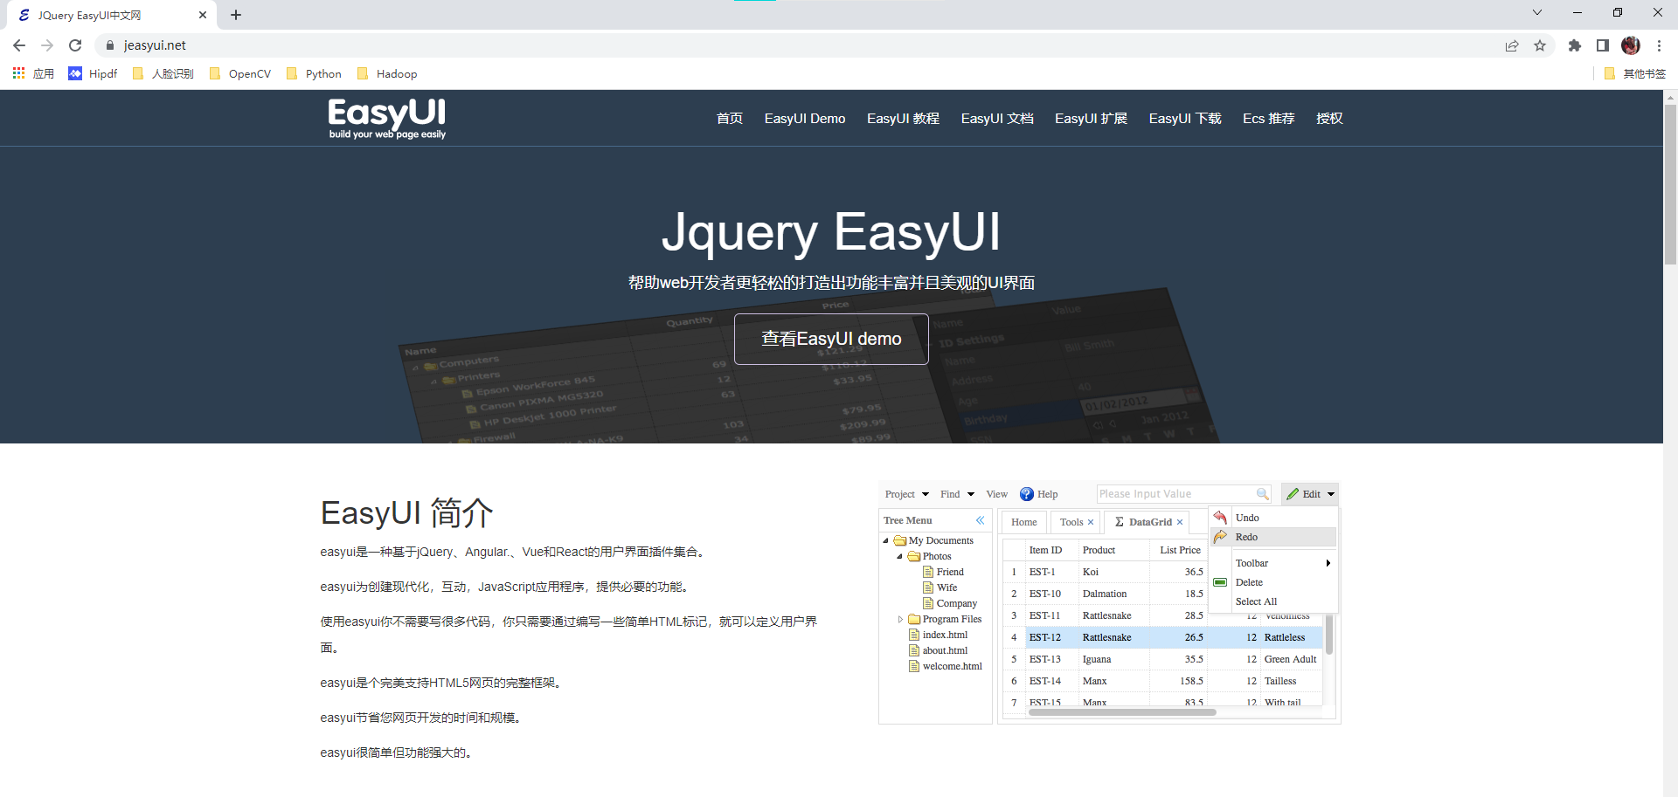The width and height of the screenshot is (1678, 797).
Task: Click the Jquery EasyUI hero title
Action: (x=831, y=232)
